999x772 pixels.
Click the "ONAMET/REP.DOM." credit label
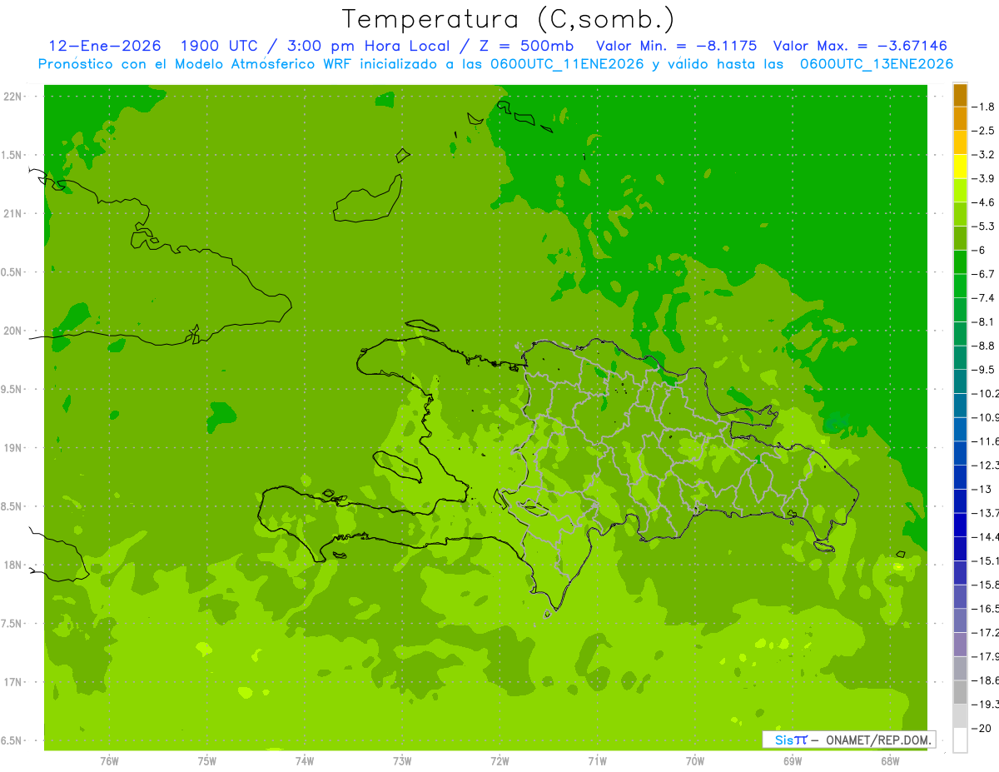[877, 740]
